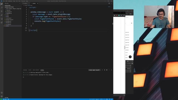
Task: Kill the terminal with trash icon
Action: pos(107,70)
